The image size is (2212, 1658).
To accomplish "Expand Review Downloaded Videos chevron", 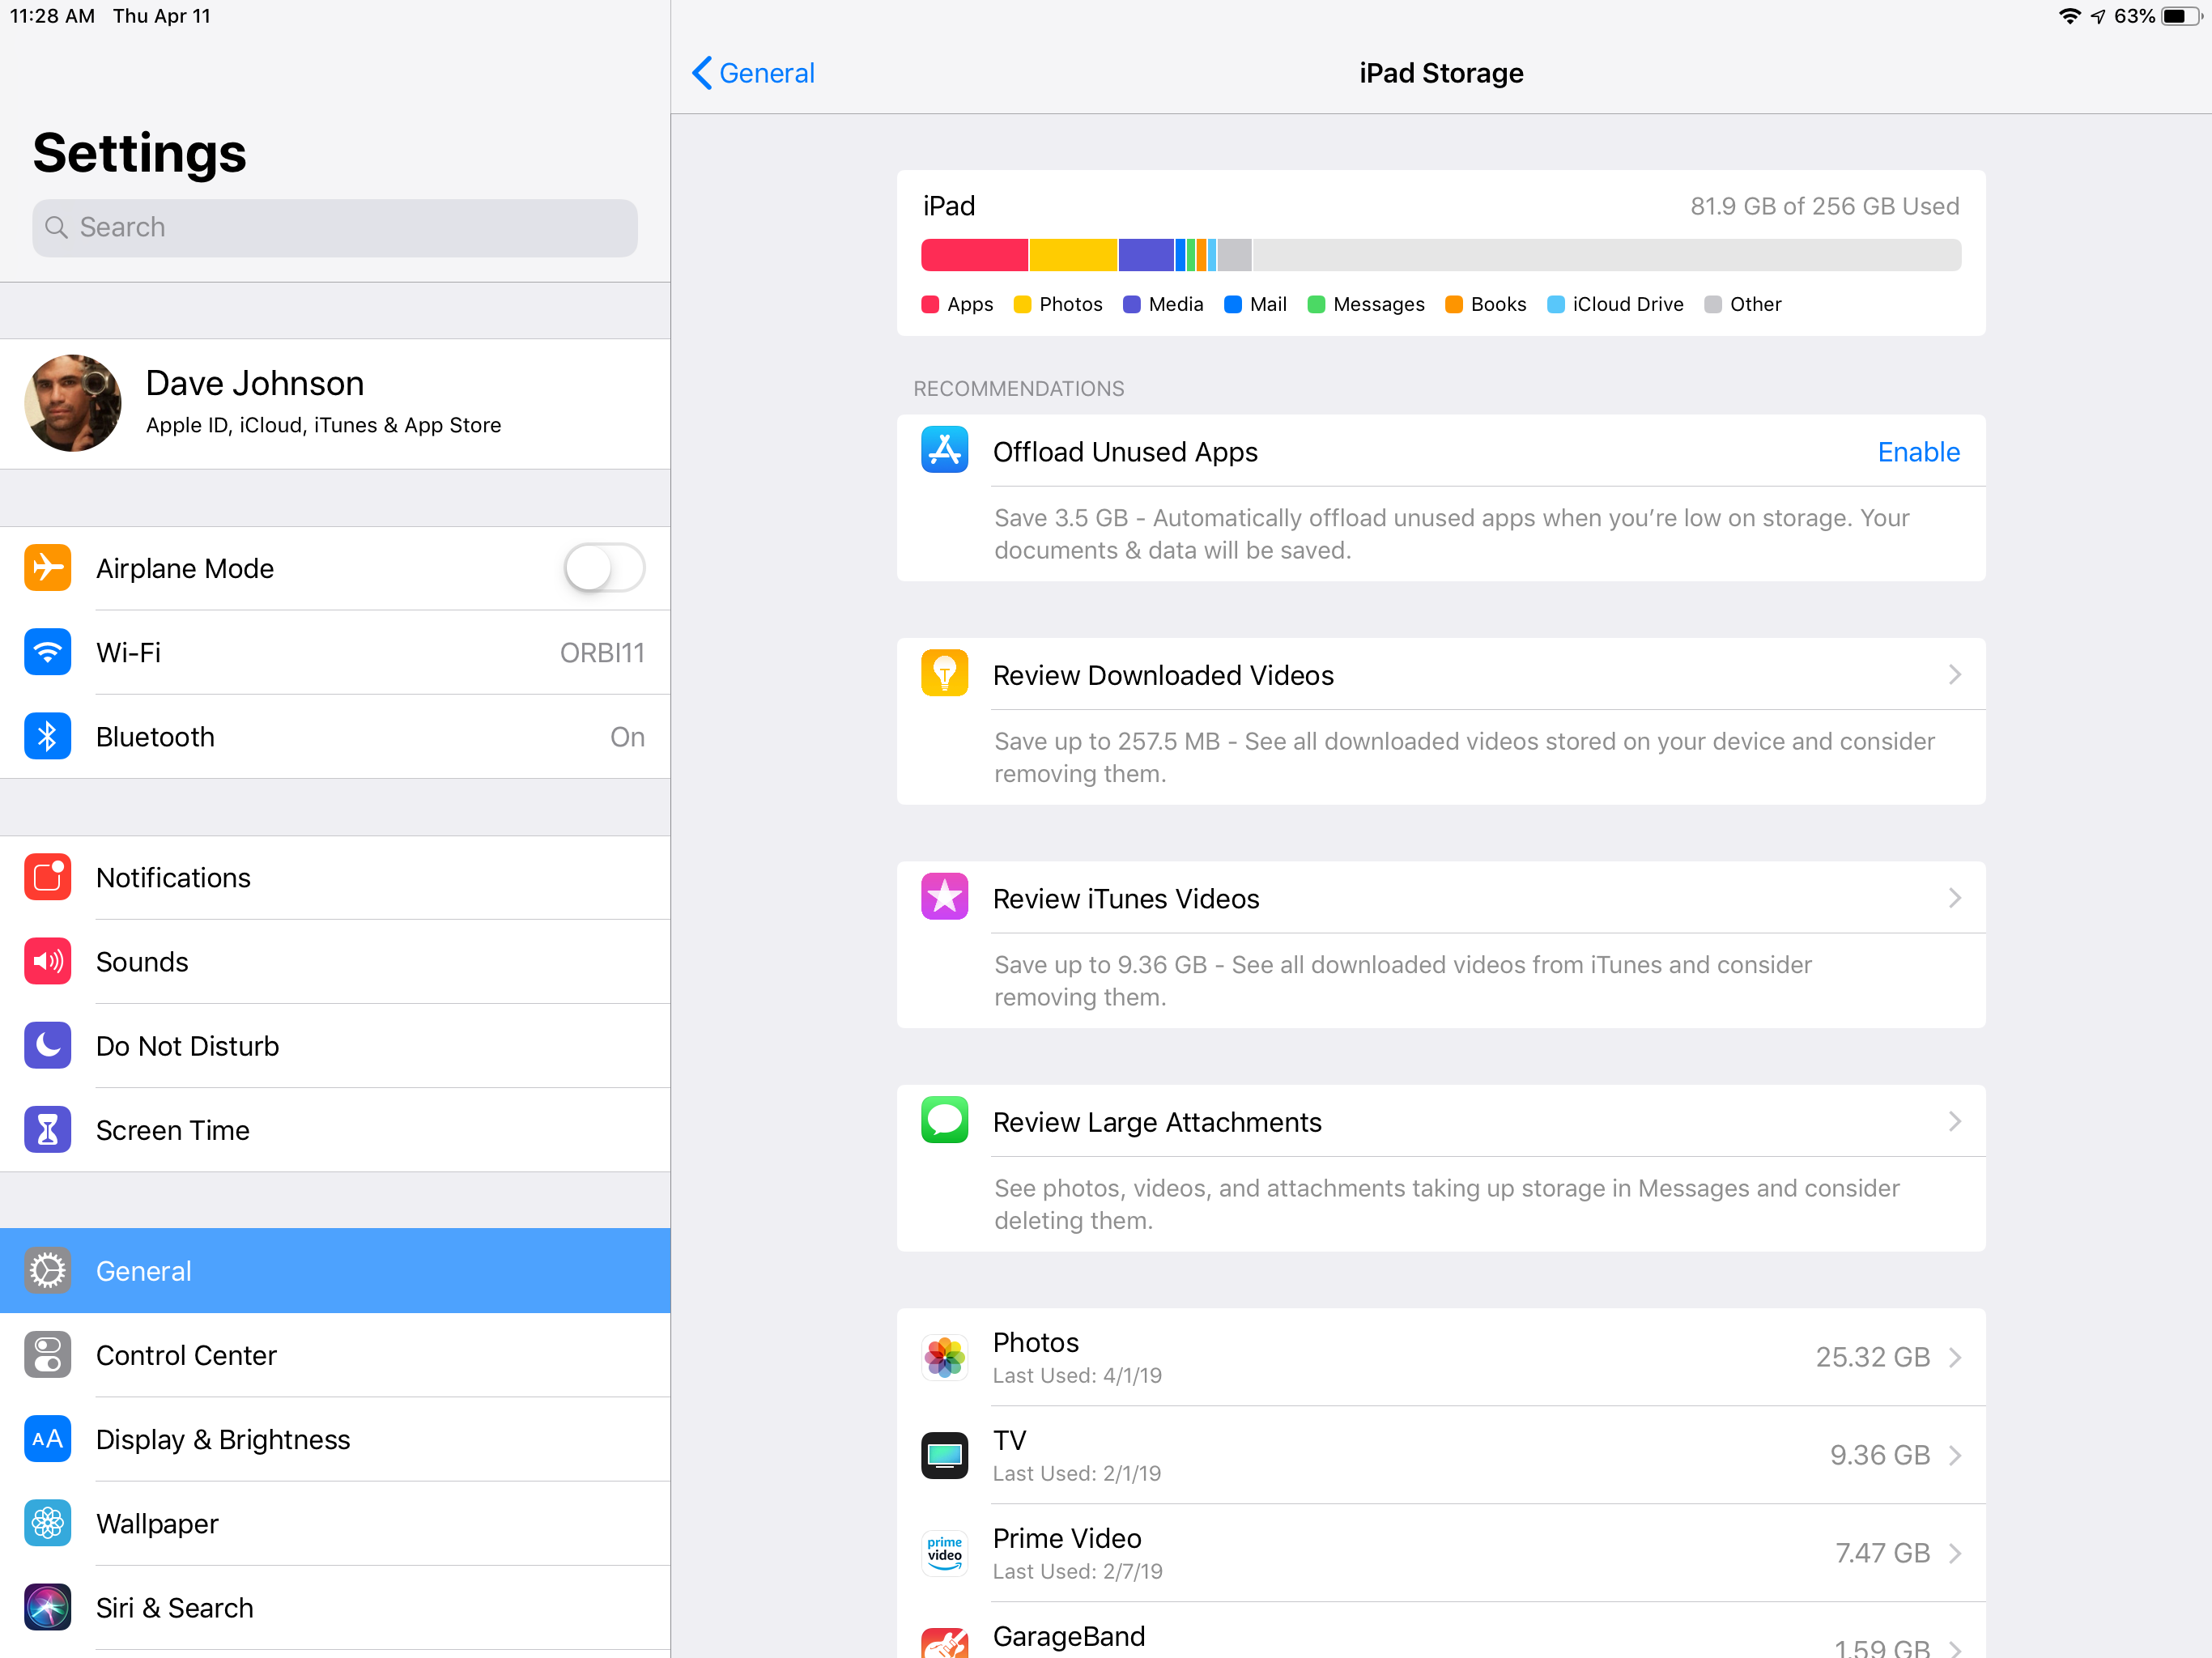I will (x=1955, y=675).
